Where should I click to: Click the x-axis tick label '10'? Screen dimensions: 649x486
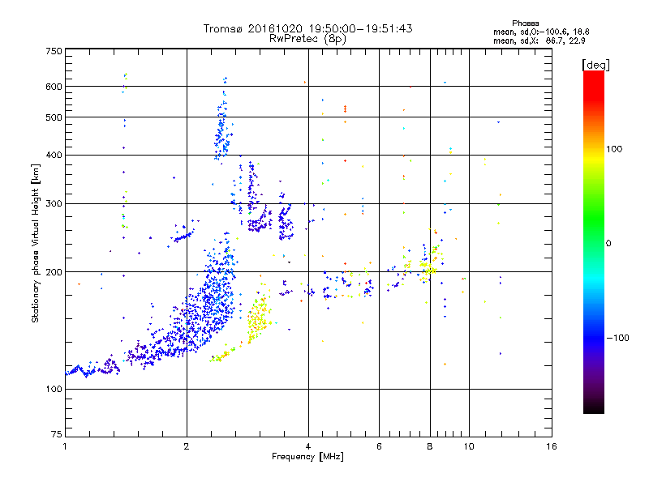click(469, 446)
